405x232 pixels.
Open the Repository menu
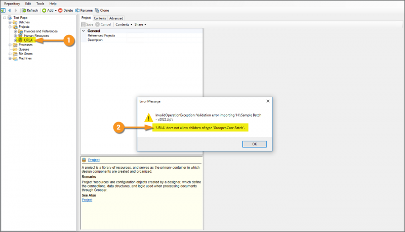[12, 4]
